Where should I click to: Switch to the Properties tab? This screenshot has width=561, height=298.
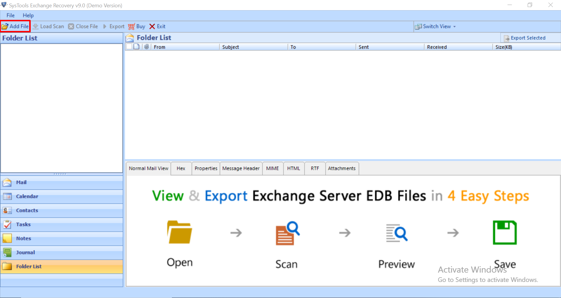pyautogui.click(x=206, y=168)
